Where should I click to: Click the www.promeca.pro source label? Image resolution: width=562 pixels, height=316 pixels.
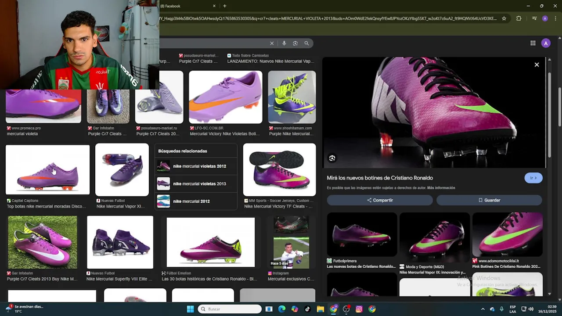click(x=26, y=128)
